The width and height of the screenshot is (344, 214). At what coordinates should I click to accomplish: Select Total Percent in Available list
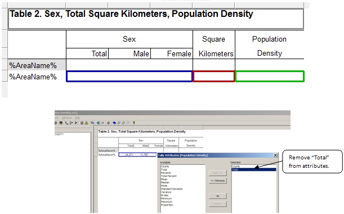(x=169, y=176)
